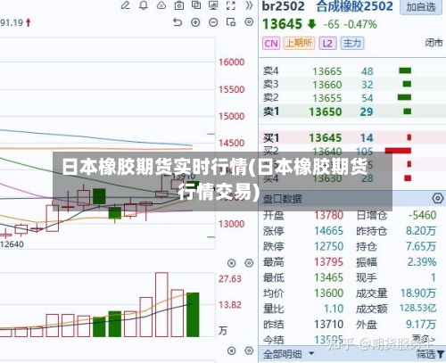Viewport: 446px width, 363px height.
Task: Click the L2 level tag
Action: click(327, 44)
